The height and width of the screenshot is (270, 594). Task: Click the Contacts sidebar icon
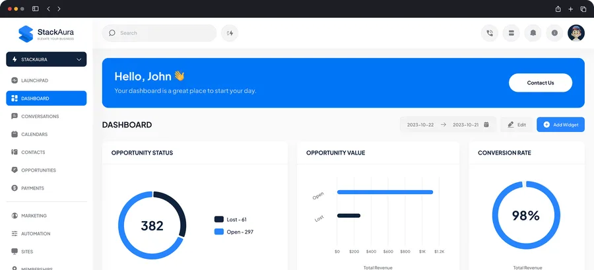(15, 152)
